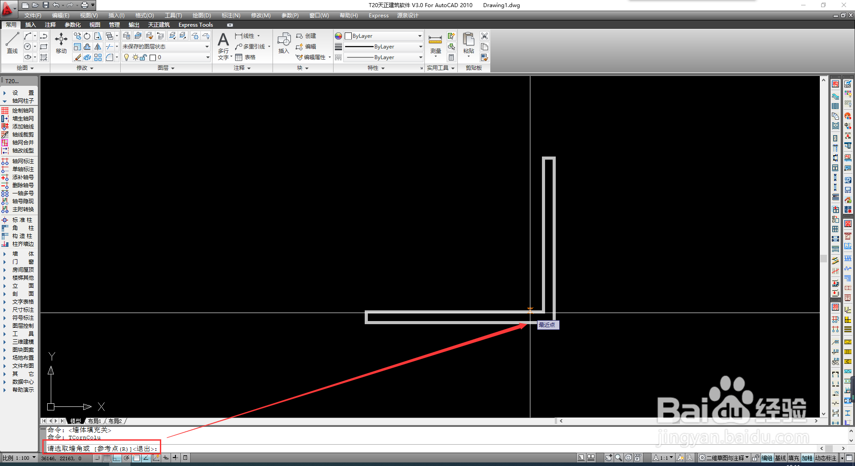The height and width of the screenshot is (466, 855).
Task: Select the 直线 line drawing tool
Action: click(12, 43)
